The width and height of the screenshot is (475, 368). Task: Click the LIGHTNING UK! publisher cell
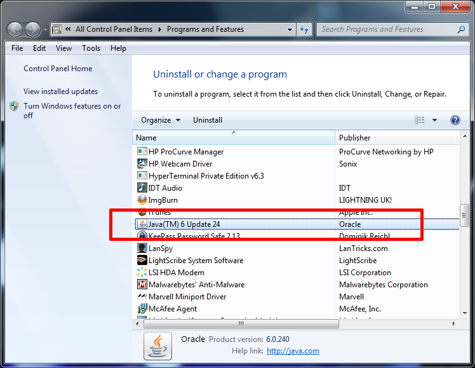[365, 200]
